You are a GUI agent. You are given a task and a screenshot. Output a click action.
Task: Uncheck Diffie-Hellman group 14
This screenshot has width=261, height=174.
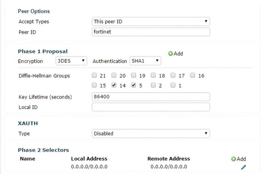[x=114, y=85]
